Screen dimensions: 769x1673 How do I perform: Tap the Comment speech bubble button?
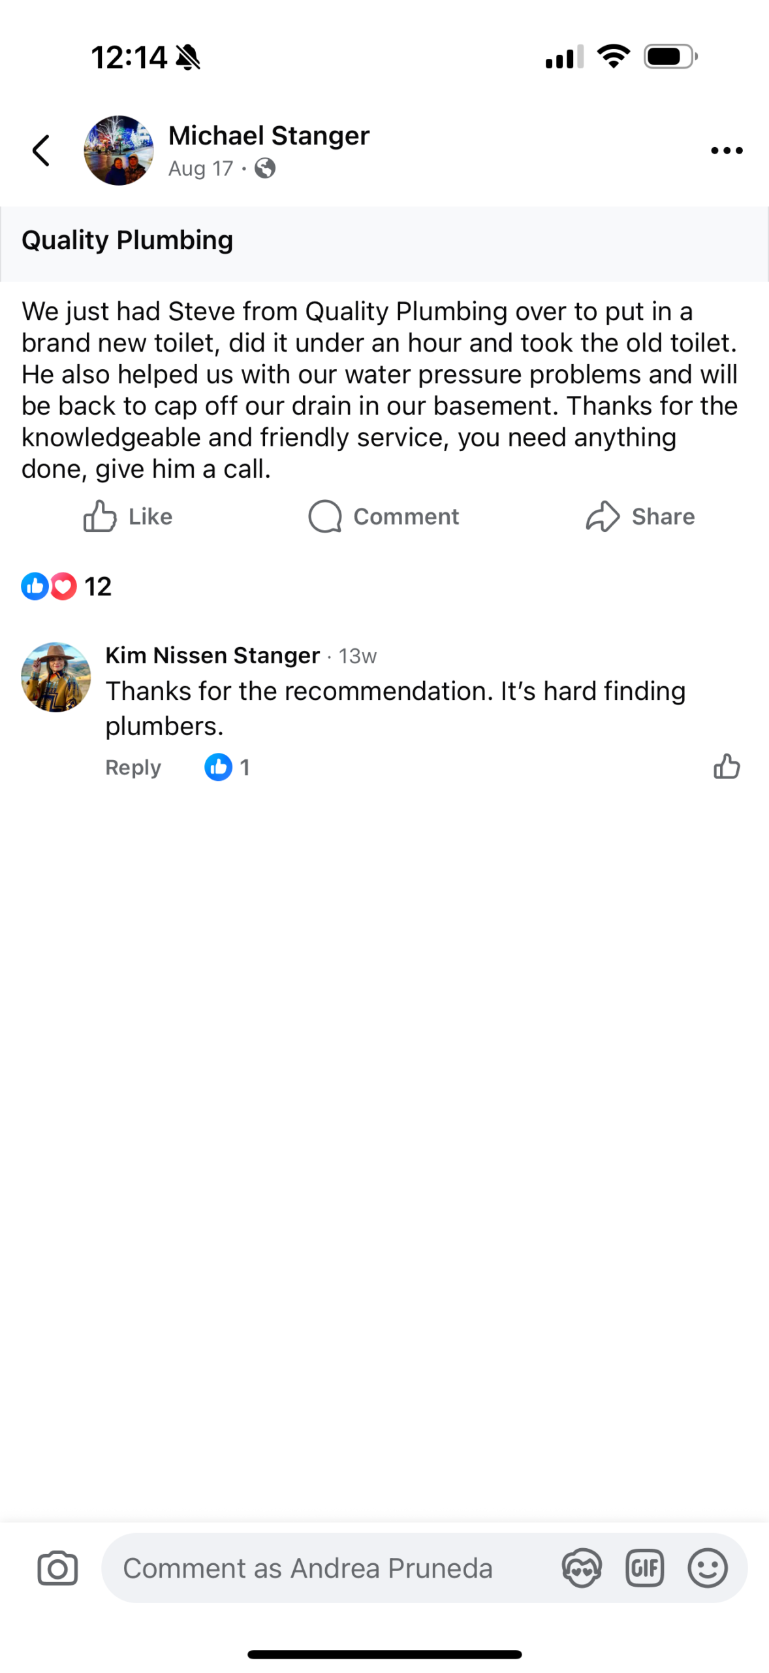coord(384,516)
